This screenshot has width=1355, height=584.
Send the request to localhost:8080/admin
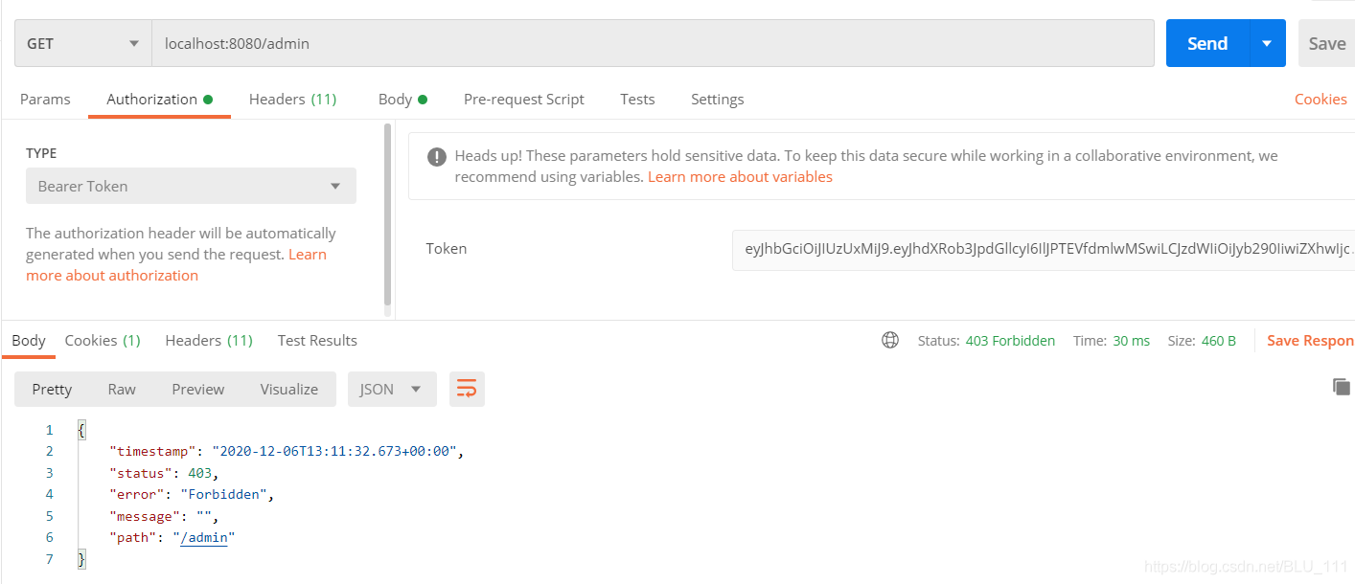[x=1207, y=43]
